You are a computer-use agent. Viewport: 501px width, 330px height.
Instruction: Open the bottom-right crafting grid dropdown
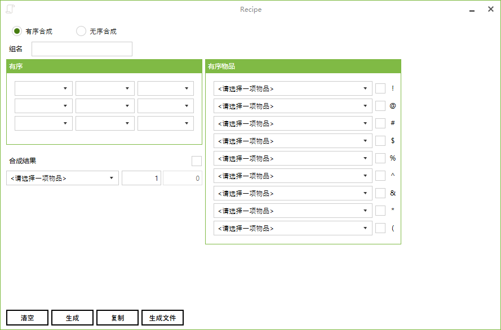click(165, 123)
